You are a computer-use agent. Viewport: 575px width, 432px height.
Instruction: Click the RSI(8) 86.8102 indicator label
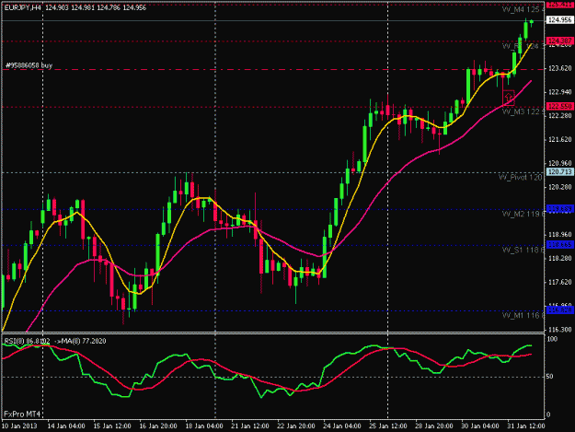pyautogui.click(x=27, y=341)
